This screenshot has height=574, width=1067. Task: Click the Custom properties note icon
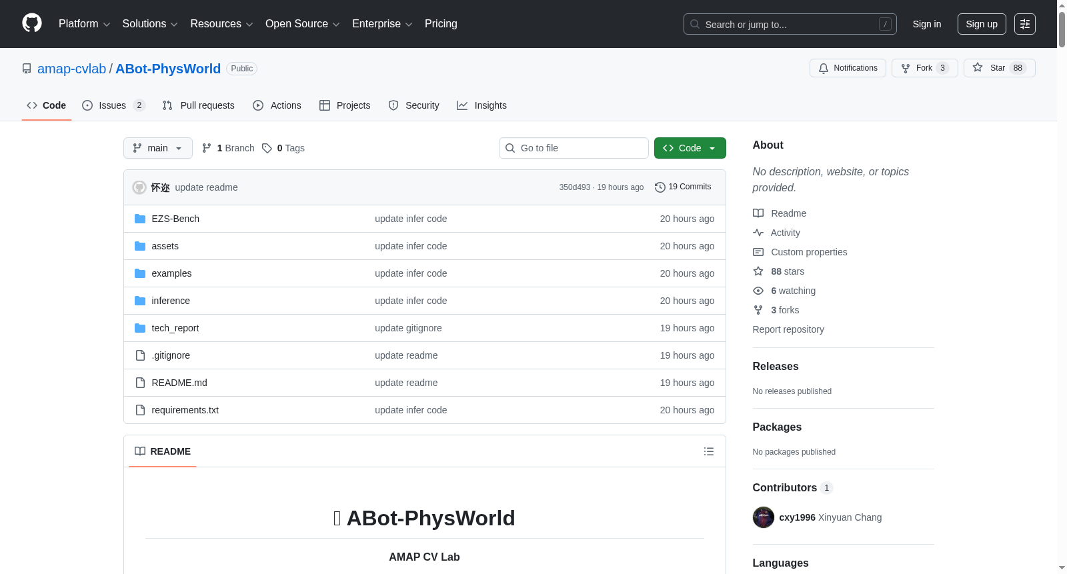tap(758, 252)
